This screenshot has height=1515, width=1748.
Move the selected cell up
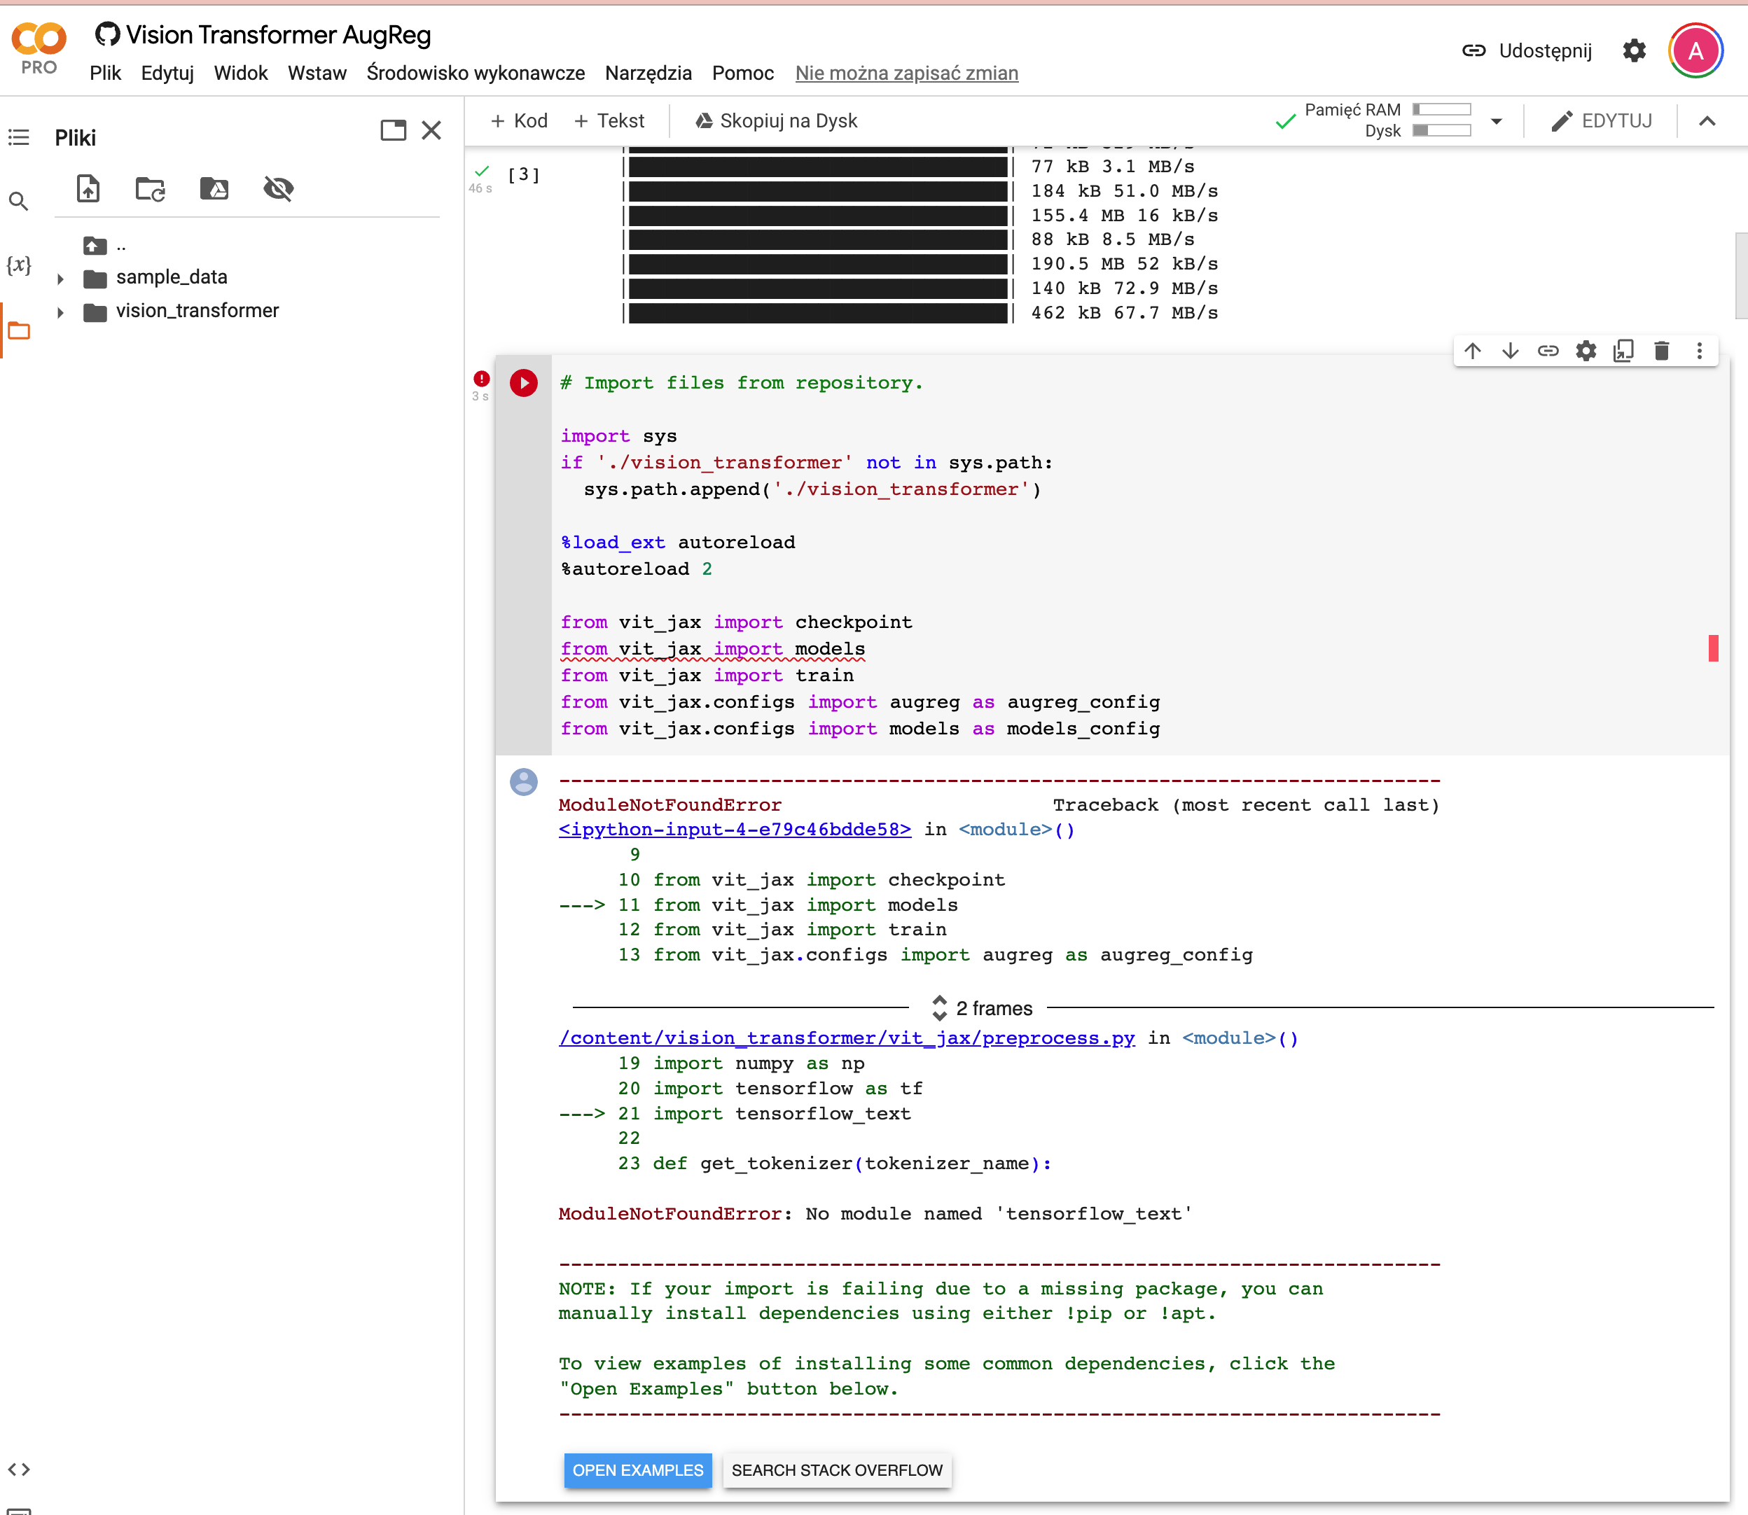pos(1472,351)
